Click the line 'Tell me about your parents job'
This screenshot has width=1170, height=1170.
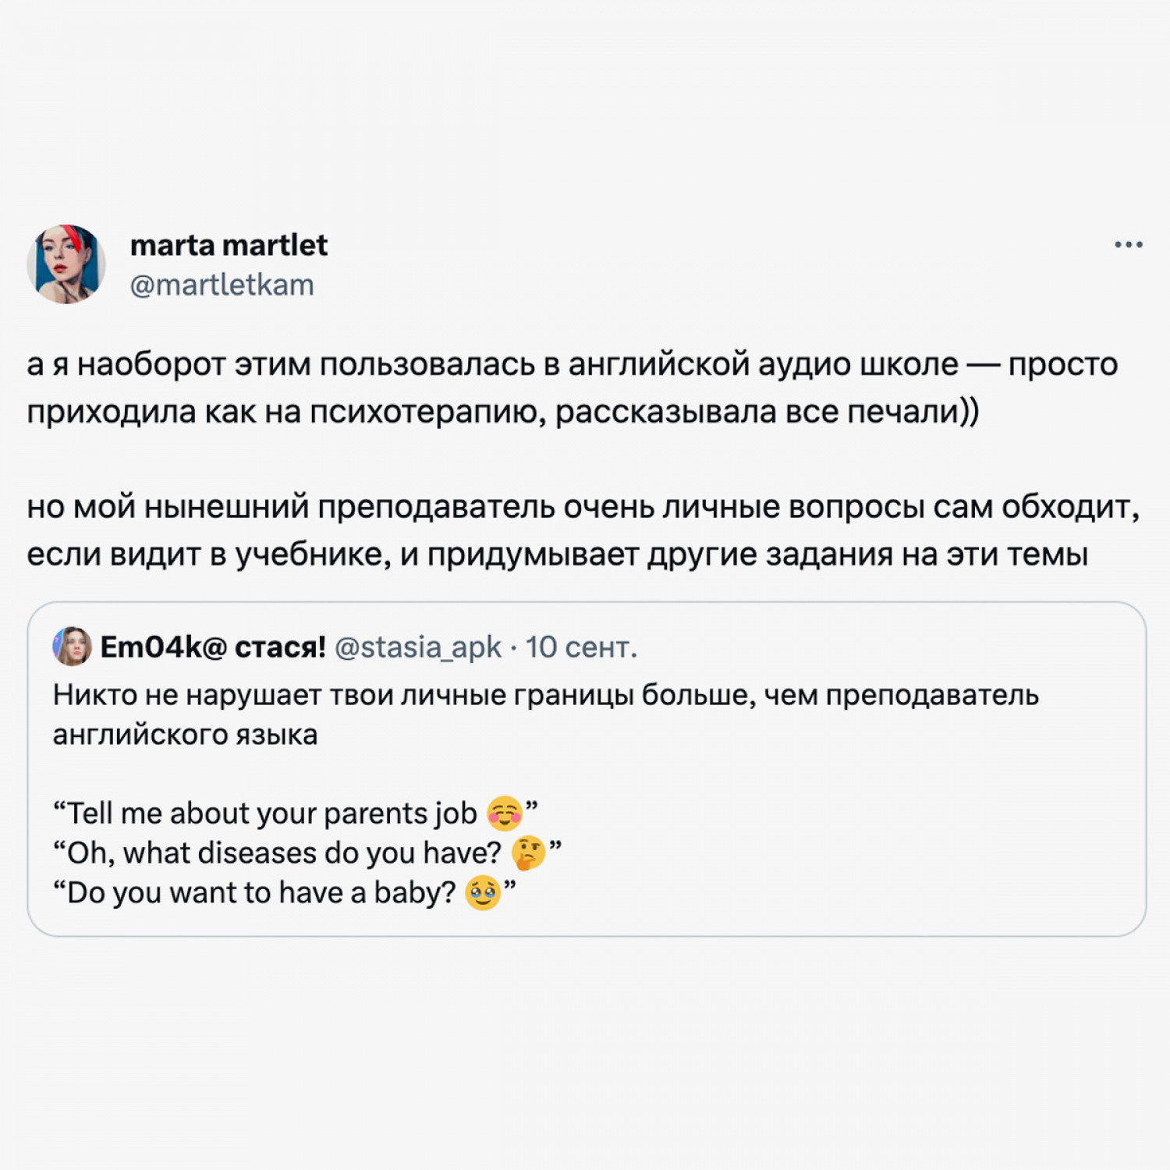coord(295,814)
